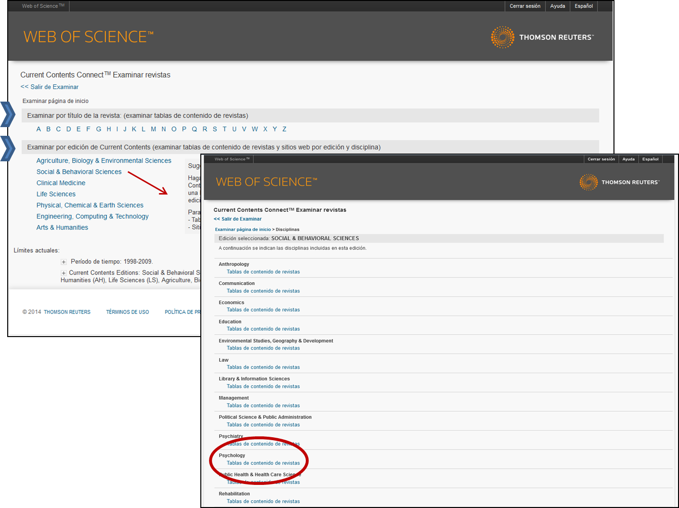Browse journals starting with letter A

(x=39, y=129)
